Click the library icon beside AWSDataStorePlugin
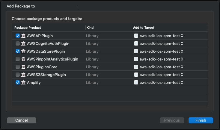Image resolution: width=220 pixels, height=130 pixels. pyautogui.click(x=23, y=51)
